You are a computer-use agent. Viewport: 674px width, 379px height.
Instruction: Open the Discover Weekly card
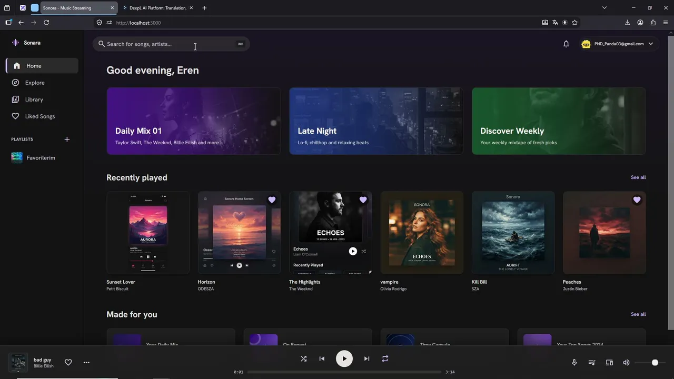pos(559,121)
